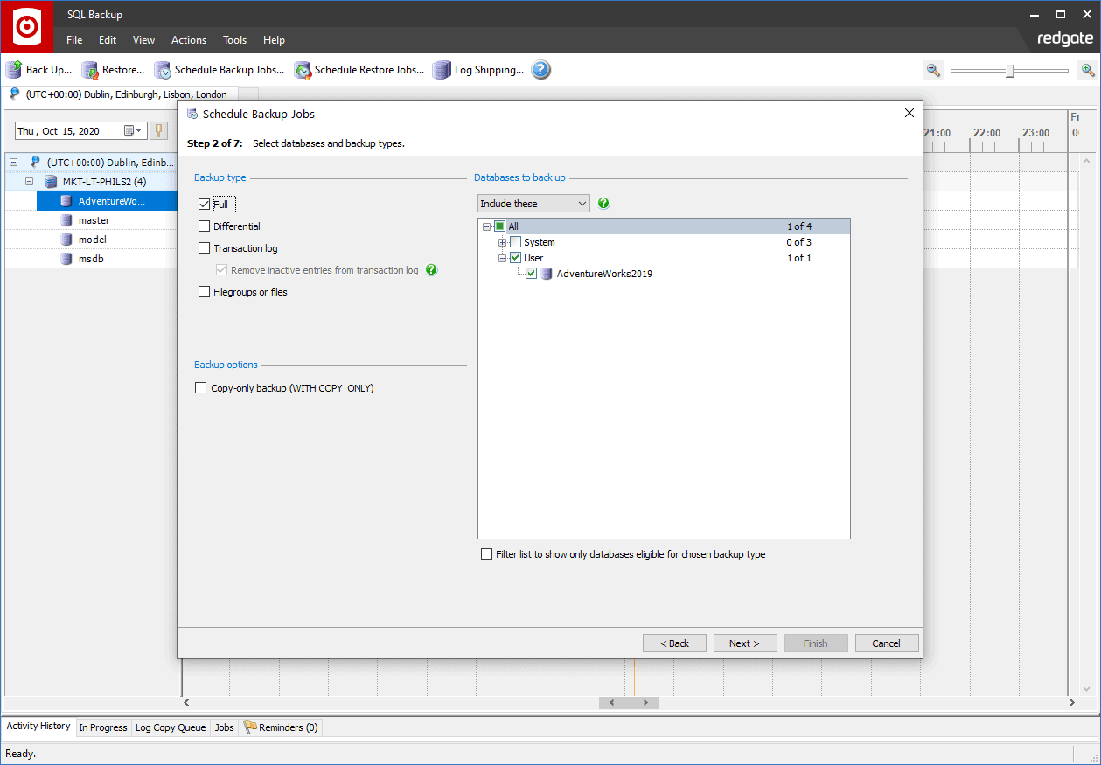The image size is (1101, 765).
Task: Click the Next button in the wizard
Action: (x=744, y=643)
